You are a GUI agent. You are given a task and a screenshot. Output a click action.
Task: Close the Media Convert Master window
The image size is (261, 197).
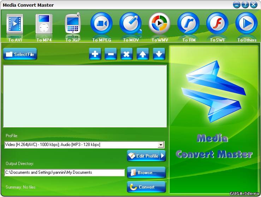254,5
